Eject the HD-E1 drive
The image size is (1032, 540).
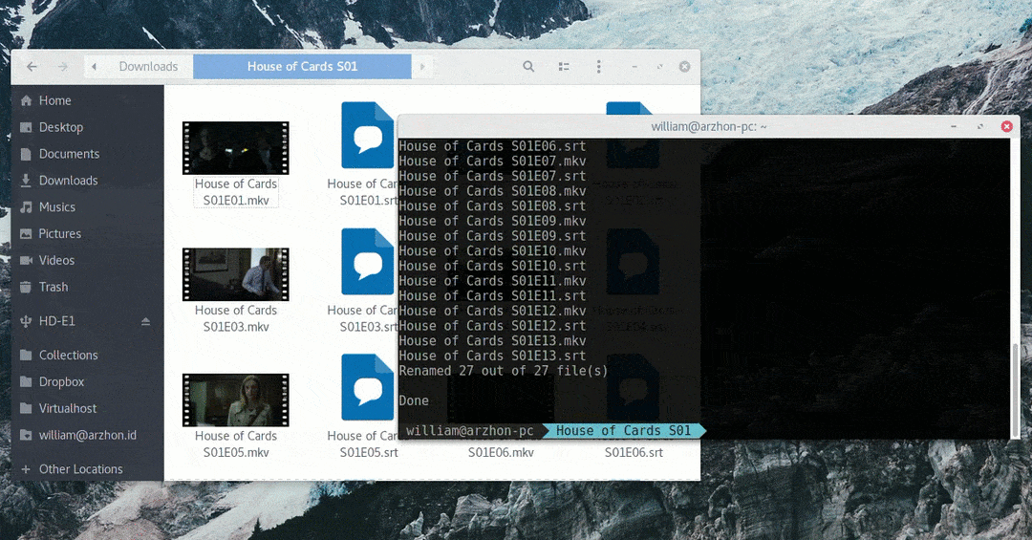(x=145, y=321)
